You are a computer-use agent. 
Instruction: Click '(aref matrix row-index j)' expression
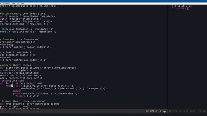(23, 60)
